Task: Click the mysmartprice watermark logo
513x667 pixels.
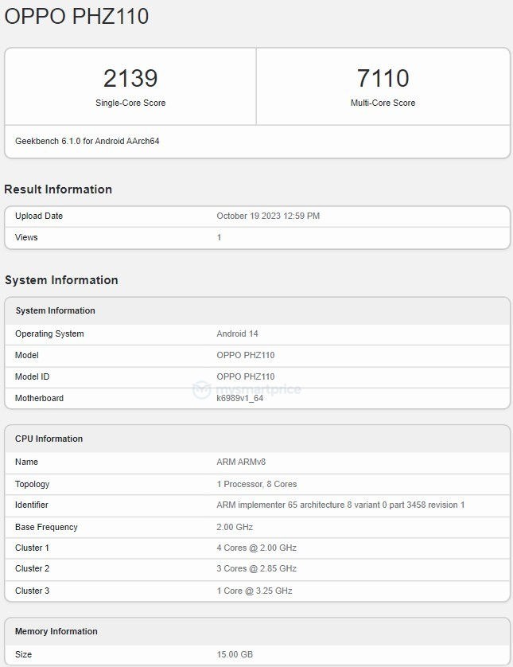Action: pyautogui.click(x=247, y=389)
